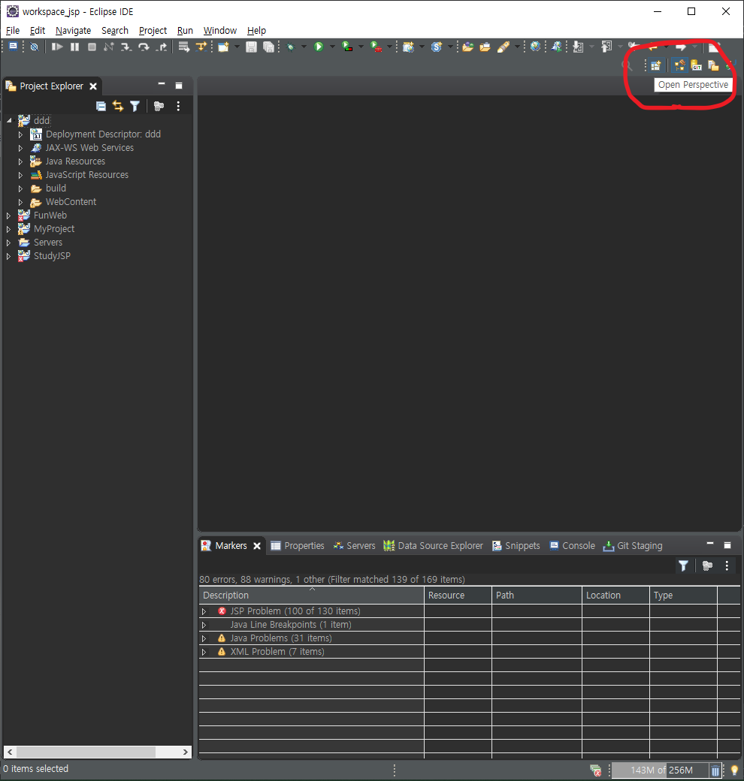Expand the StudyJSP project
This screenshot has height=781, width=744.
pos(8,256)
